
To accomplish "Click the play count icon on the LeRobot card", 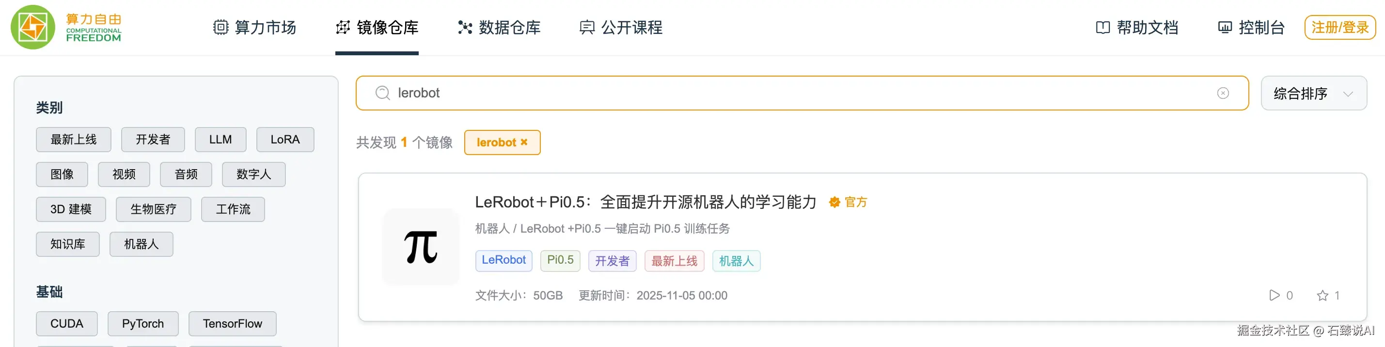I will [1274, 295].
